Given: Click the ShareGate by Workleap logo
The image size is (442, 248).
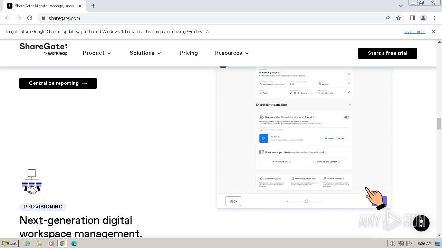Looking at the screenshot, I should (x=44, y=49).
